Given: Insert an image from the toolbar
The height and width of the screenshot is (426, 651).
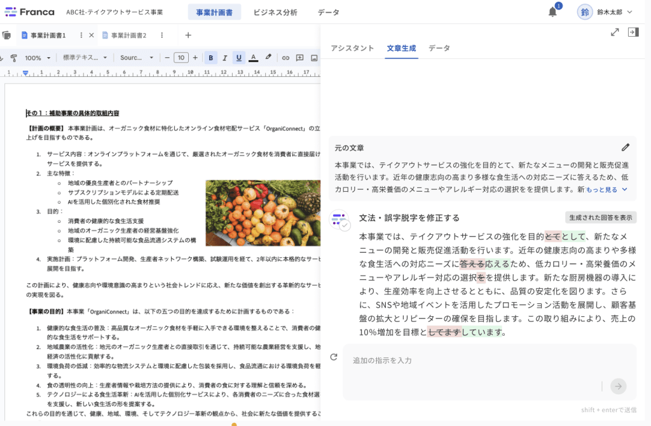Looking at the screenshot, I should [314, 57].
